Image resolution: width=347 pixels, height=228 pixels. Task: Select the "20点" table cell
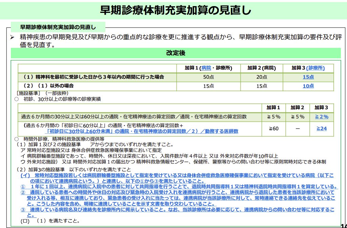262,77
